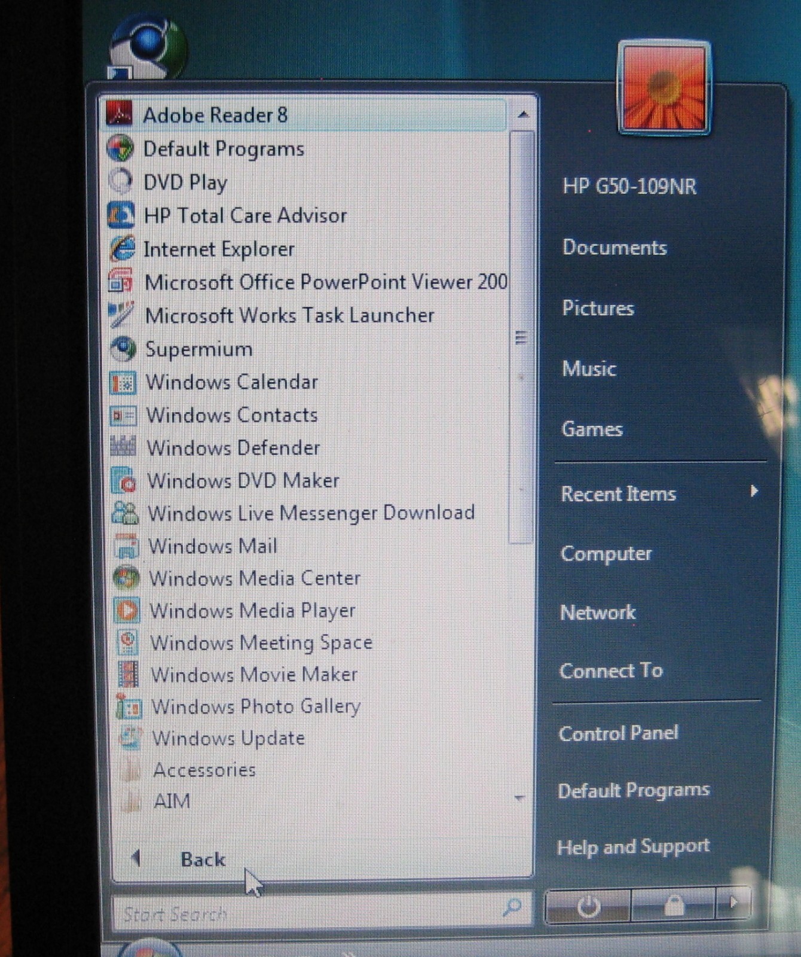The image size is (801, 957).
Task: Click scrollbar up arrow in program list
Action: click(x=523, y=114)
